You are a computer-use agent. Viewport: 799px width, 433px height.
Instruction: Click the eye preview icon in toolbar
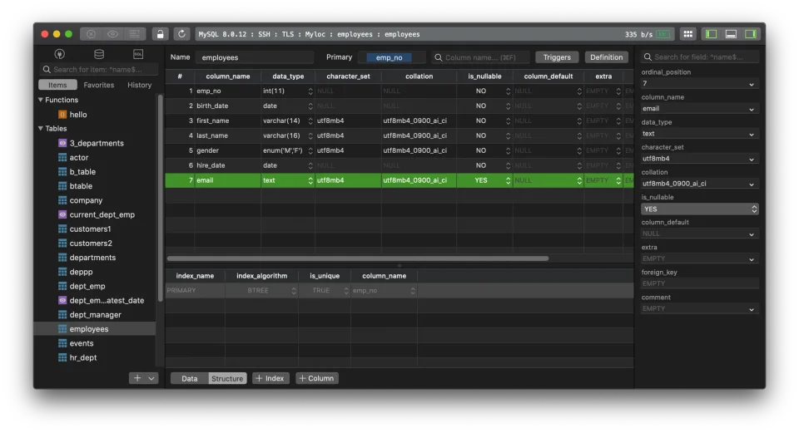point(112,34)
